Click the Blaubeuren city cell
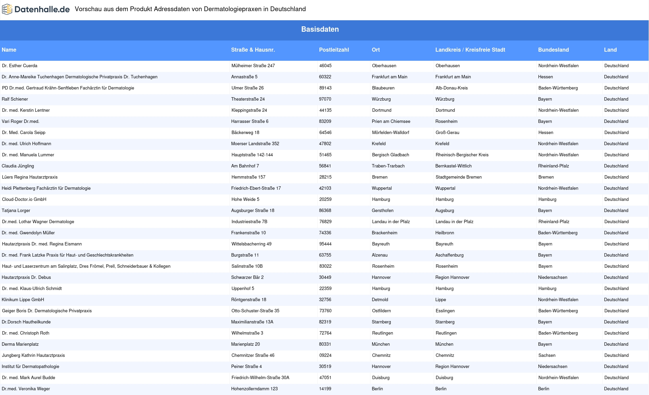The width and height of the screenshot is (649, 395). (383, 88)
